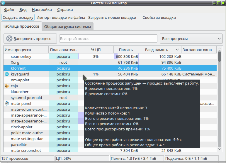The height and width of the screenshot is (163, 226).
Task: Select the parcellite process
Action: [x=19, y=145]
